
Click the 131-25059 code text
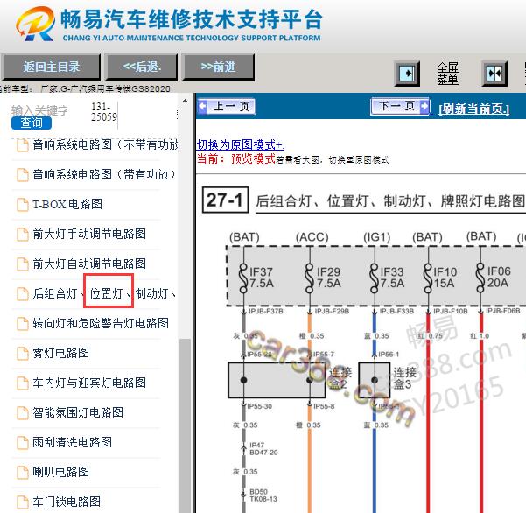tap(104, 112)
